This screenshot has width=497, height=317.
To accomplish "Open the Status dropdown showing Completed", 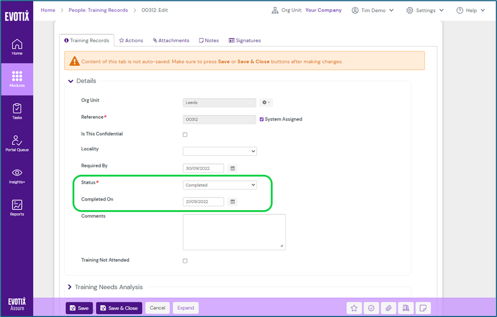I will 220,185.
